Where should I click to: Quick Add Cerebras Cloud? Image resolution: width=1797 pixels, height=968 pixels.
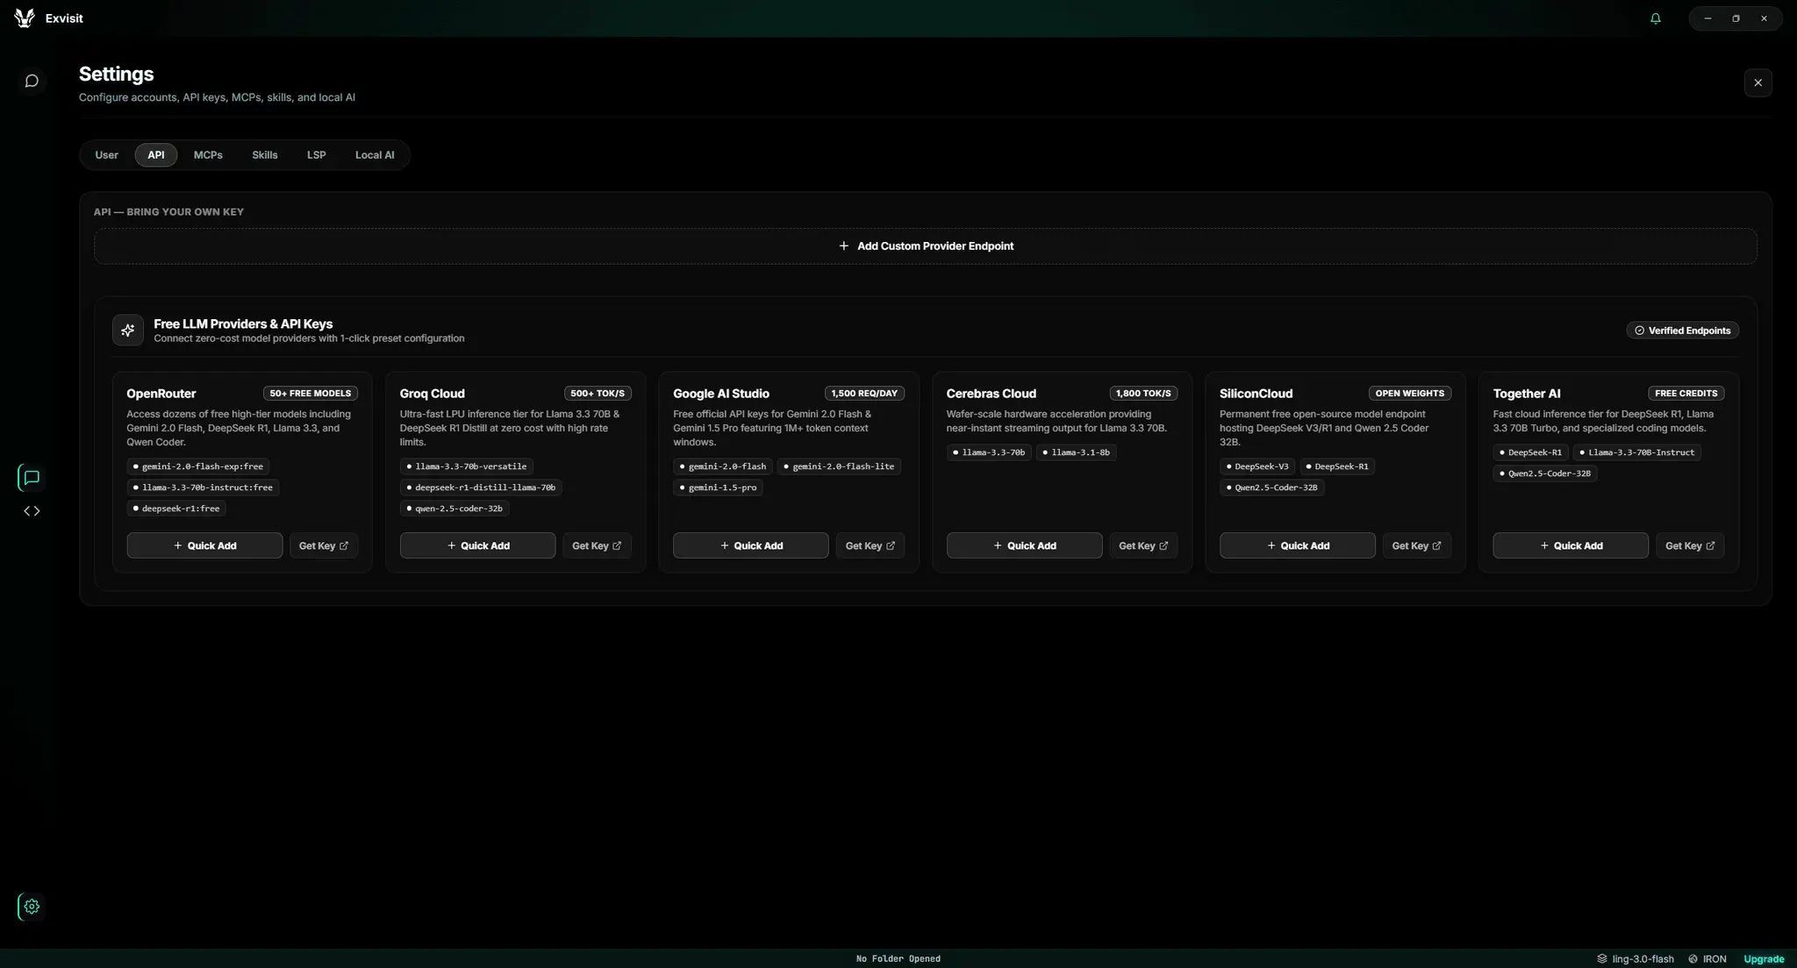tap(1025, 545)
